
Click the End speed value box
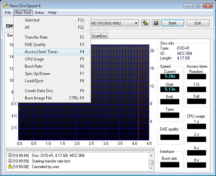point(170,102)
